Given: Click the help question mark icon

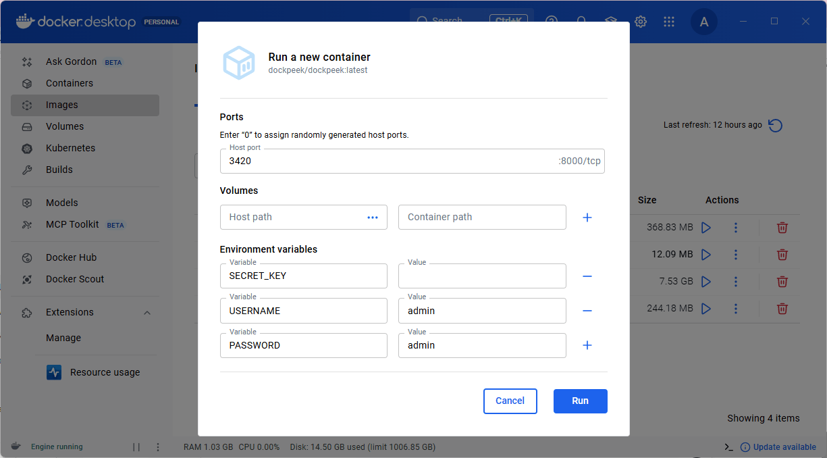Looking at the screenshot, I should [x=551, y=21].
